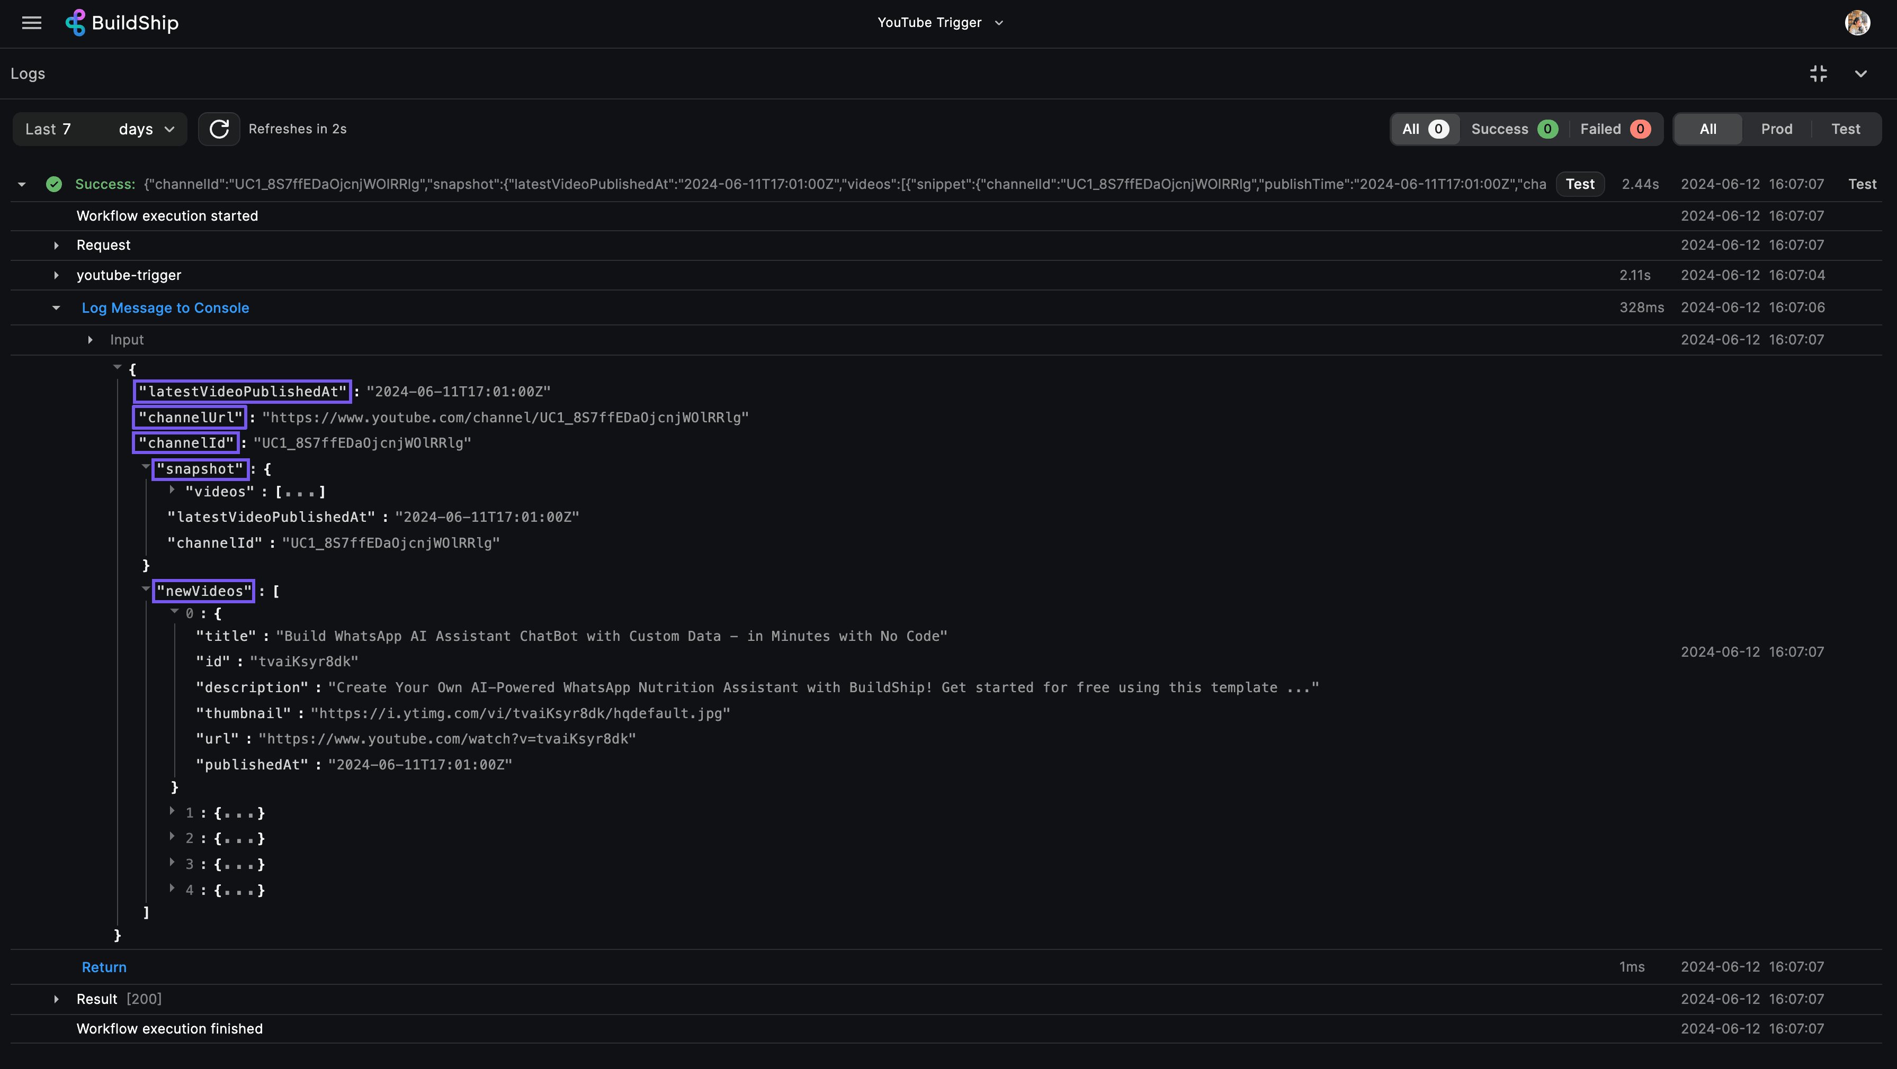1897x1069 pixels.
Task: Click the 'Return' button at bottom
Action: click(104, 966)
